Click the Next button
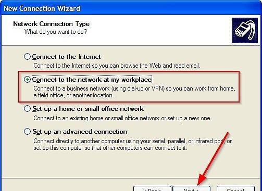The height and width of the screenshot is (191, 262). (192, 188)
